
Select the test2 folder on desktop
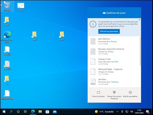pyautogui.click(x=34, y=36)
